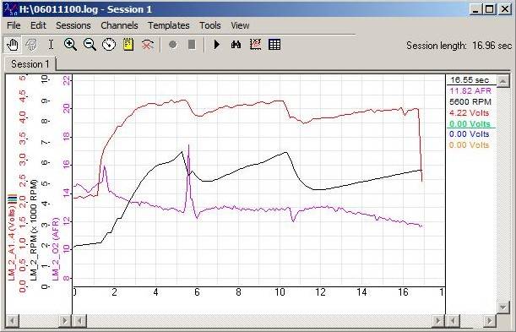Viewport: 516px width, 332px height.
Task: Open the table grid view icon
Action: pos(274,45)
